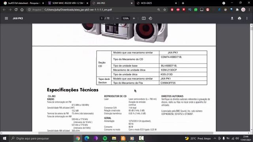Click the Tipo do Mecanismo de Fita cell
Screen dimensions: 253x142
[135, 83]
